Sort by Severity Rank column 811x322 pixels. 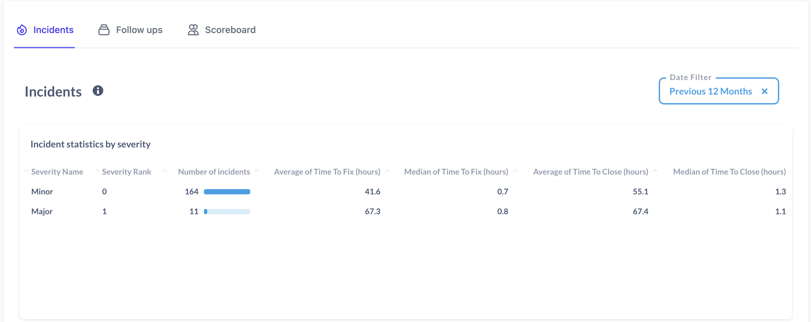(126, 172)
